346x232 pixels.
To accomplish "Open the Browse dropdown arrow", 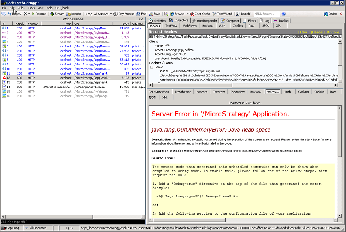I will 187,14.
